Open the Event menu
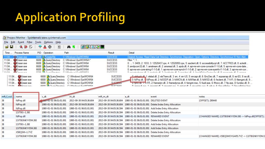 [21, 42]
